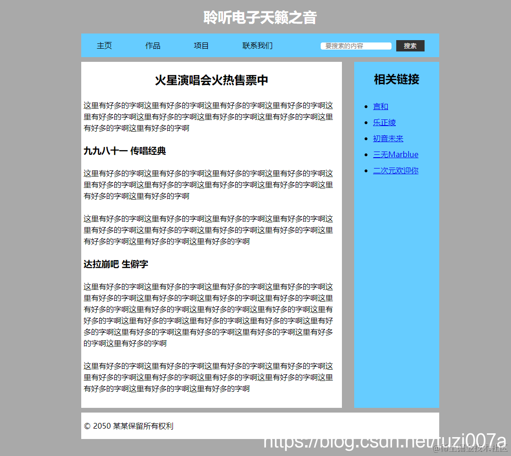Click the copyright notice 某某保留所有权利

pyautogui.click(x=128, y=426)
